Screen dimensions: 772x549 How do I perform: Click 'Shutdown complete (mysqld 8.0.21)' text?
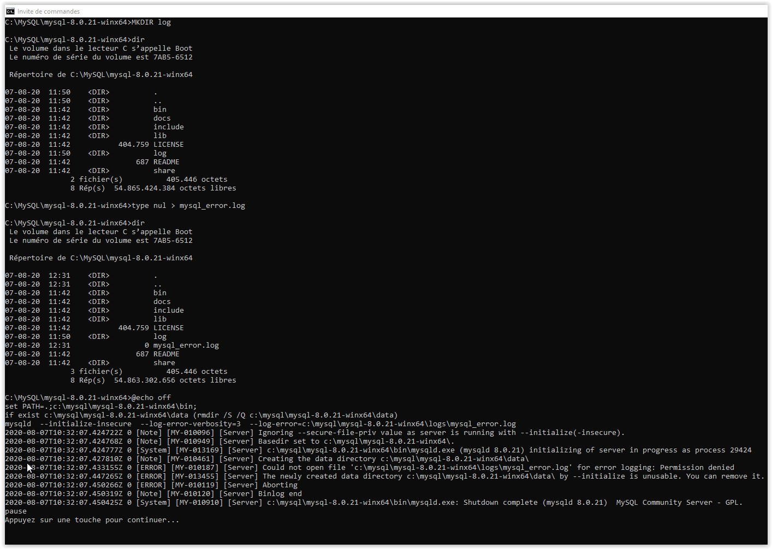tap(536, 503)
